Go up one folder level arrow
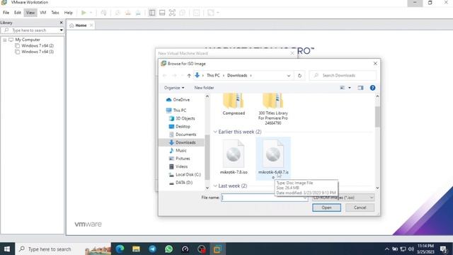Screen dimensions: 453x255 coord(189,76)
